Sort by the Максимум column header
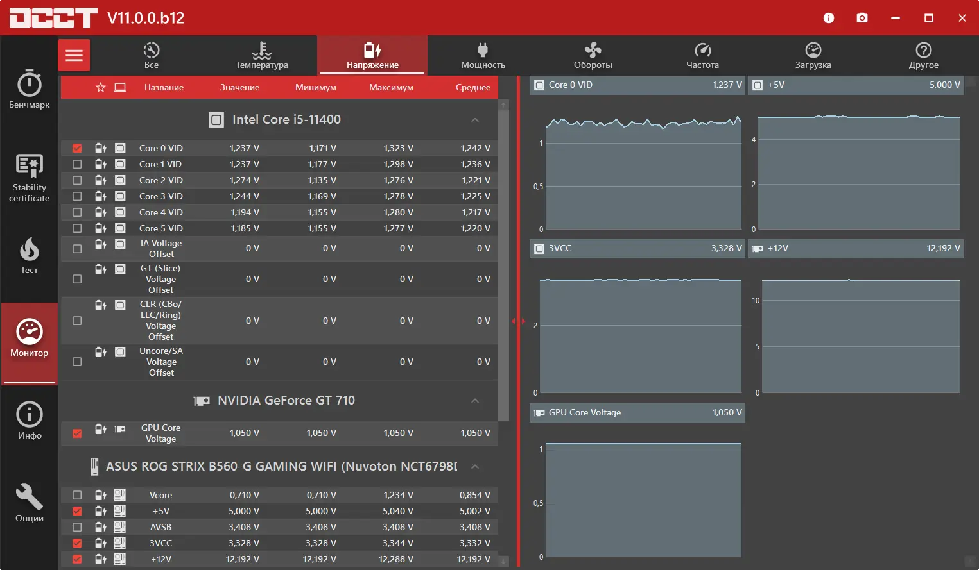The width and height of the screenshot is (979, 570). (x=391, y=87)
